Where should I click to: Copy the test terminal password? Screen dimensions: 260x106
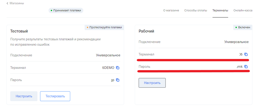tap(118, 80)
